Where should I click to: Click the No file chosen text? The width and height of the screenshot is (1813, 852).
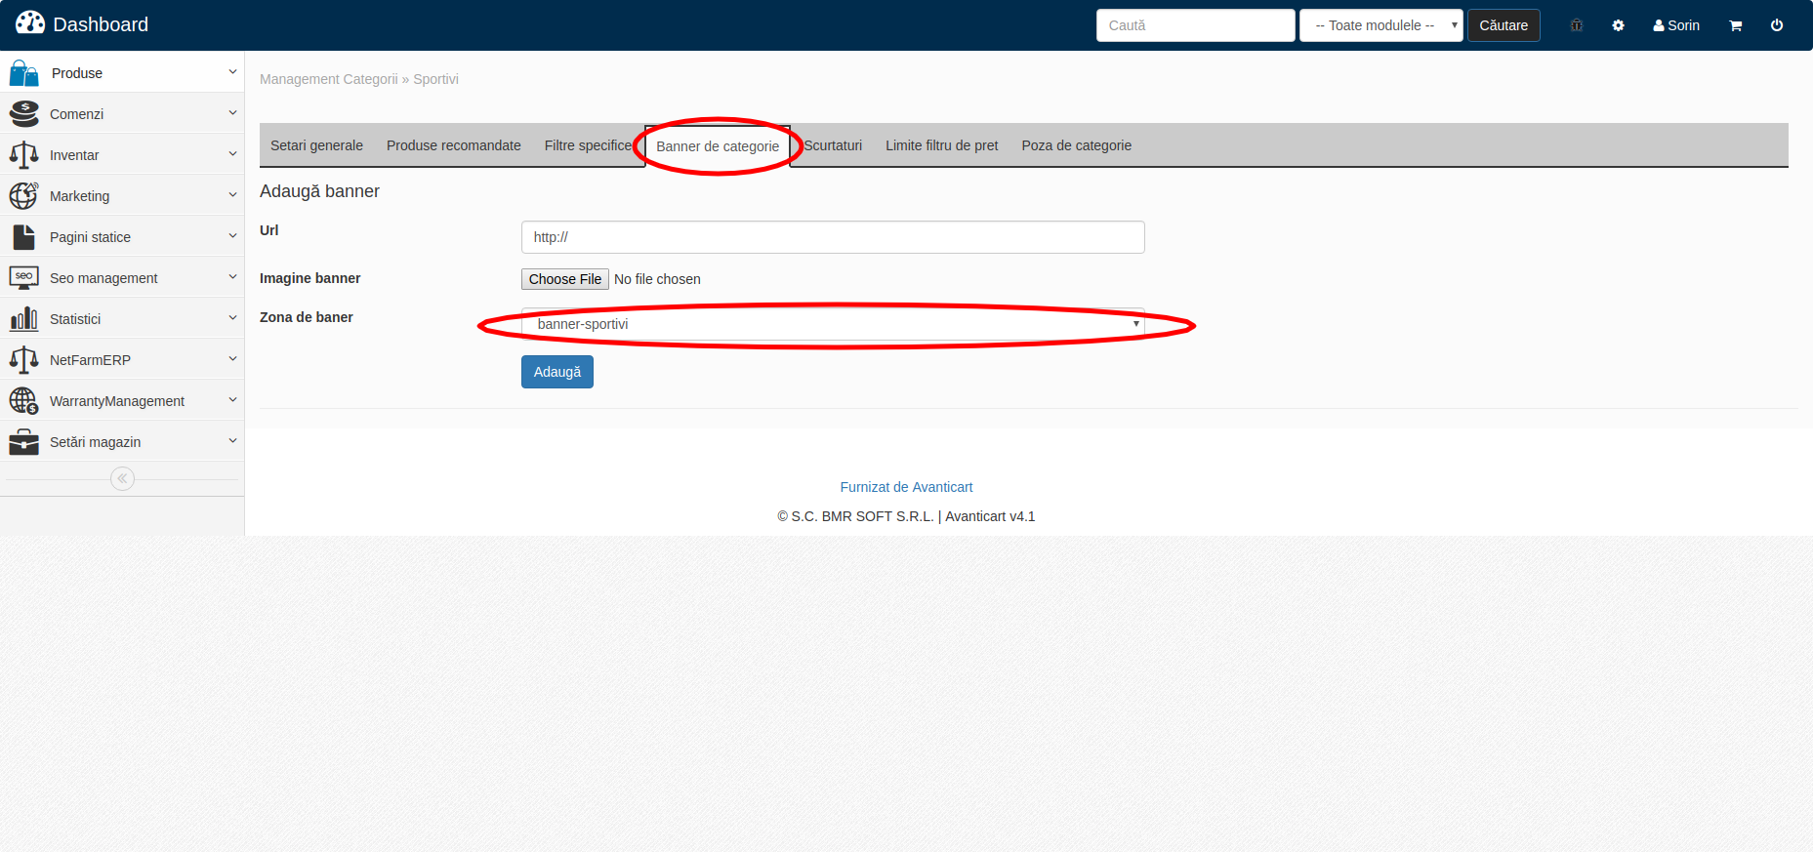pos(657,279)
